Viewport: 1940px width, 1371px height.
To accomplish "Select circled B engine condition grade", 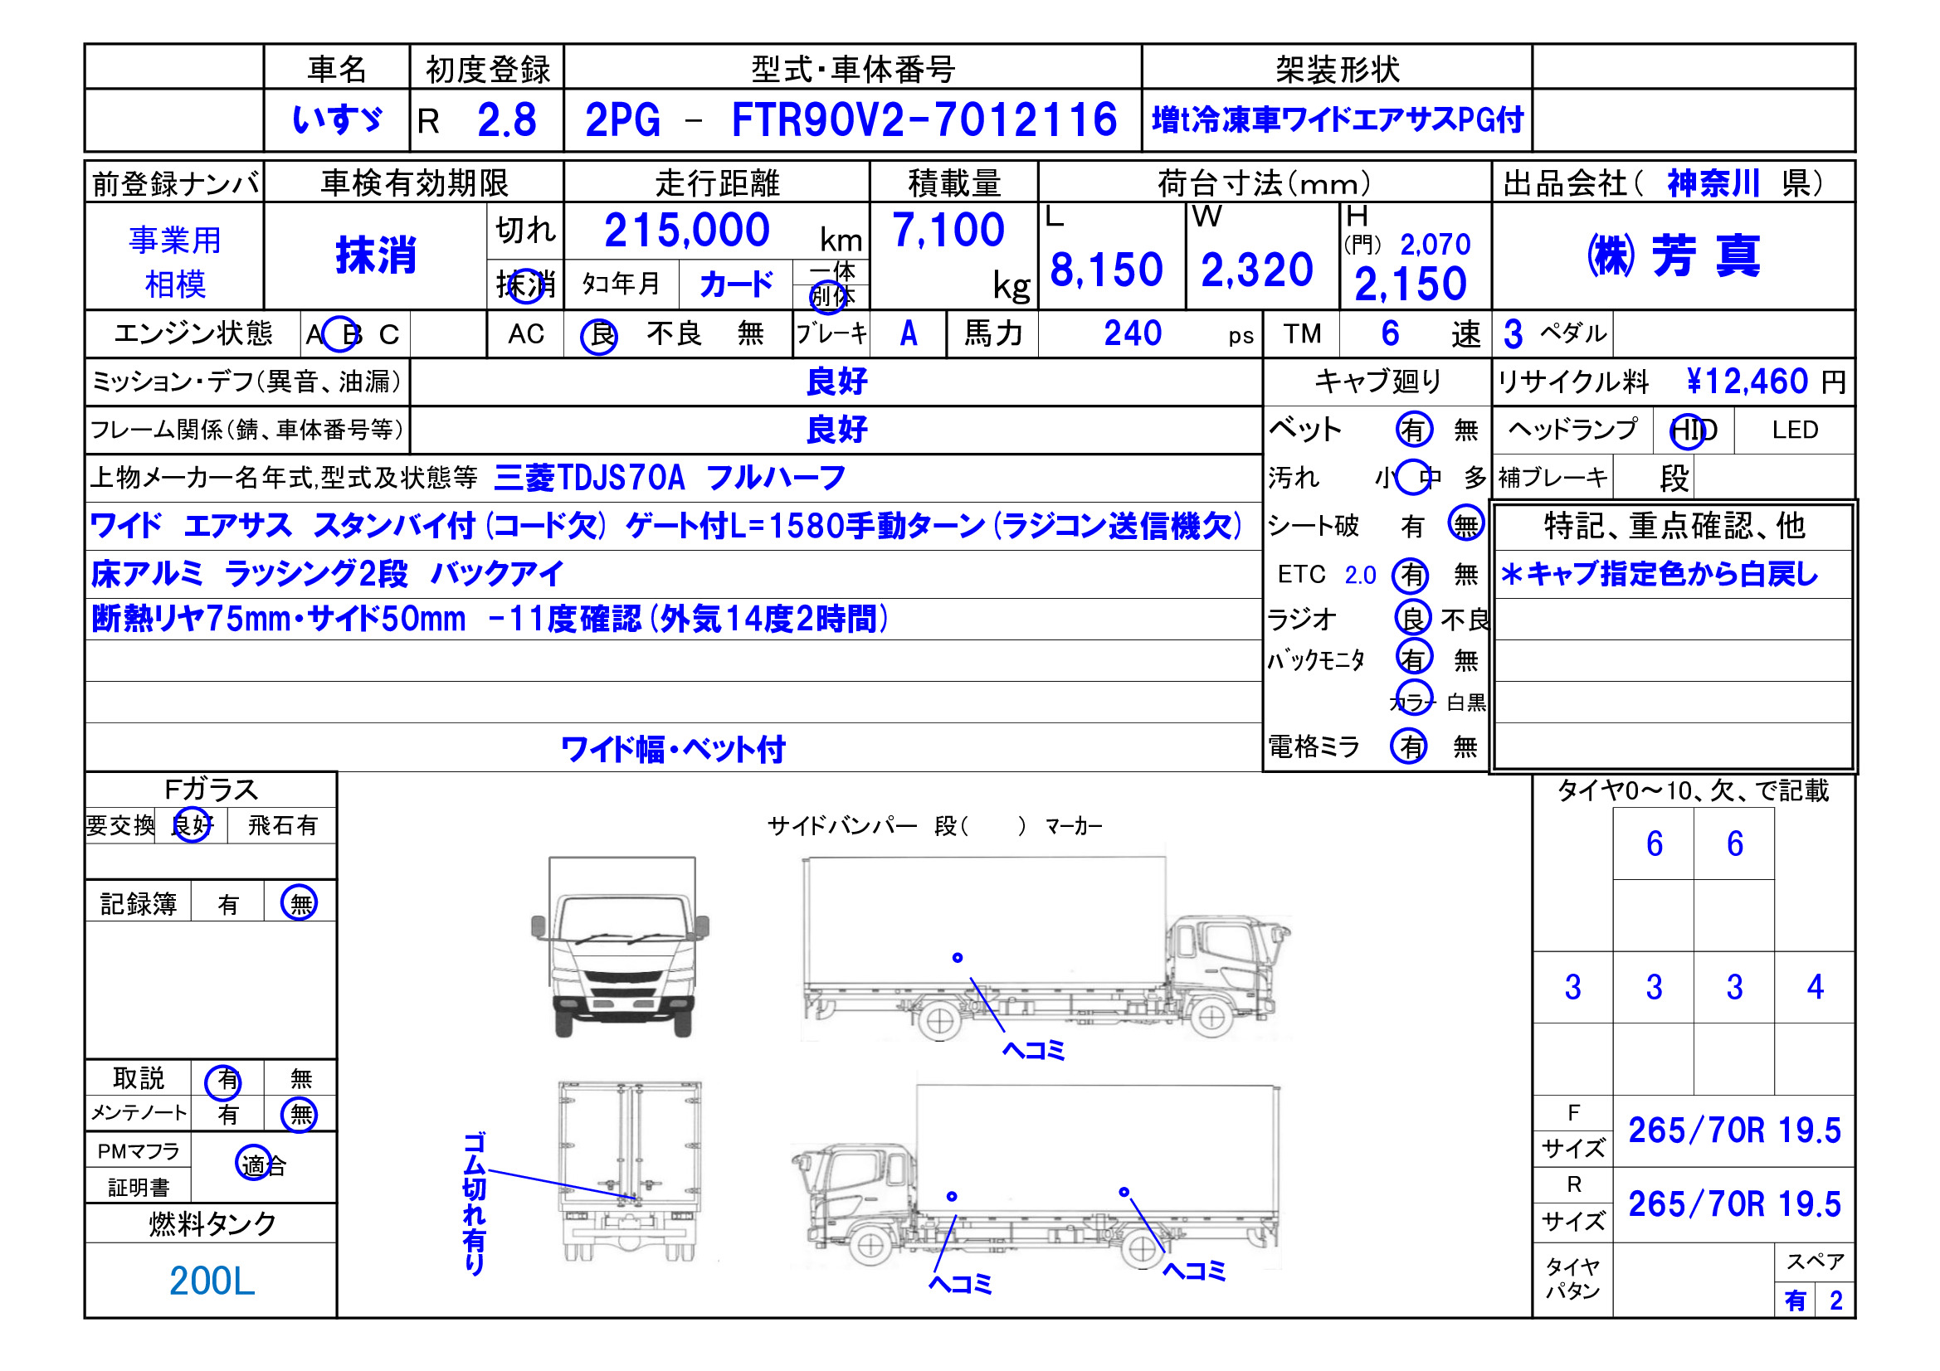I will [x=343, y=334].
